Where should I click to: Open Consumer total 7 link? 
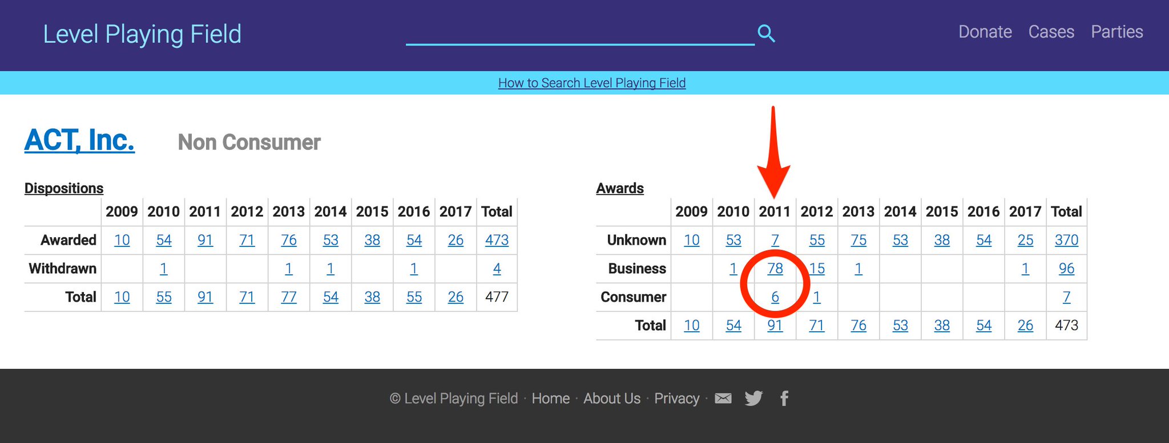[x=1067, y=297]
